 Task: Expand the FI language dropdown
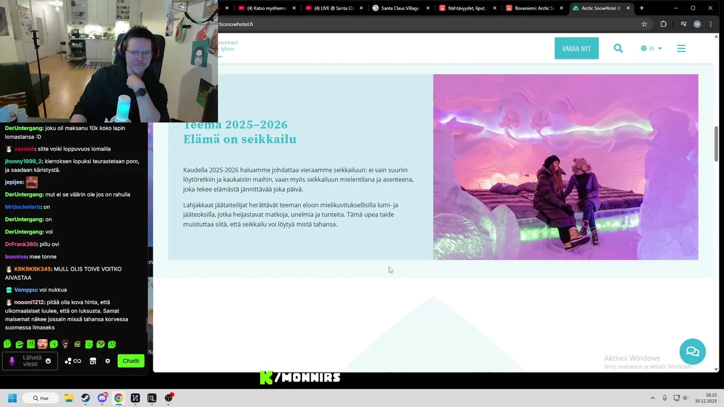[651, 49]
